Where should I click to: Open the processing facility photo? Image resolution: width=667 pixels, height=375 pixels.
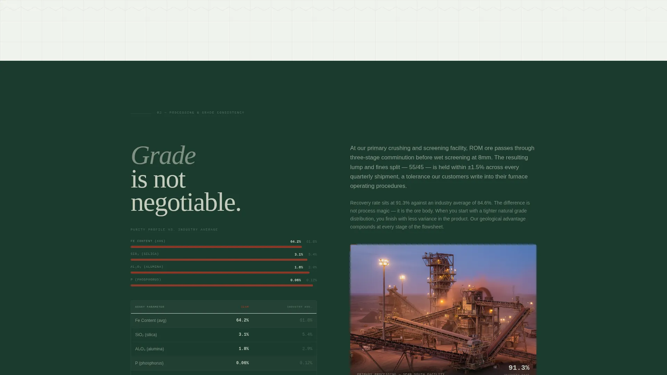[x=443, y=309]
